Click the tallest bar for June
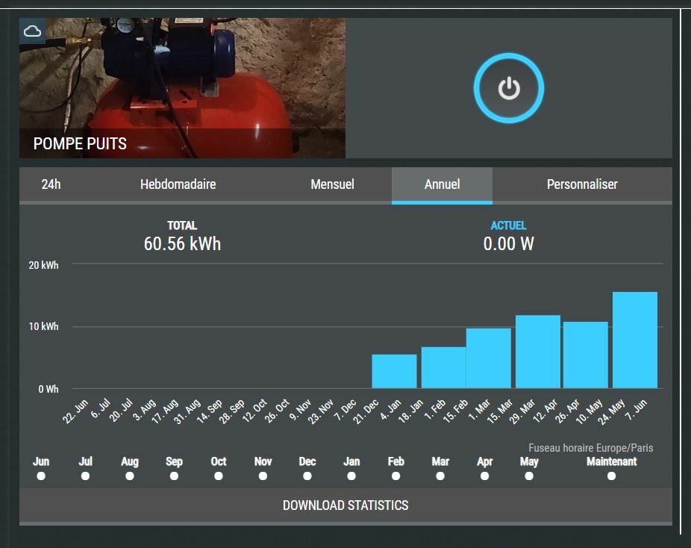 635,340
